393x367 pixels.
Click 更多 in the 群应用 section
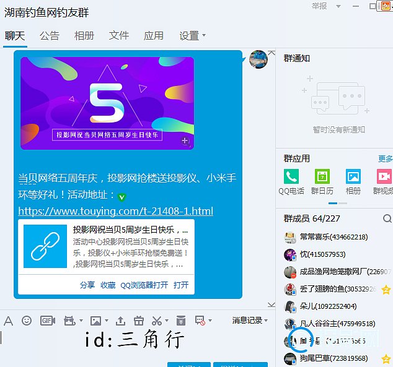click(386, 158)
